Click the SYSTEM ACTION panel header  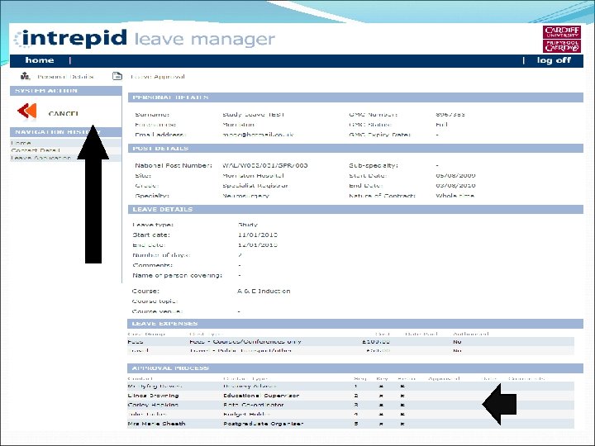point(66,91)
